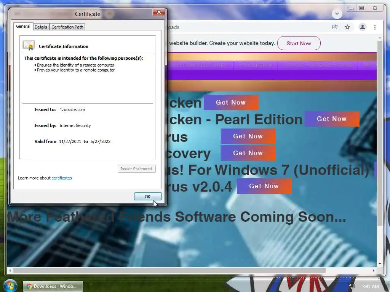The height and width of the screenshot is (292, 390).
Task: Click the OK button in Certificate dialog
Action: click(x=148, y=197)
